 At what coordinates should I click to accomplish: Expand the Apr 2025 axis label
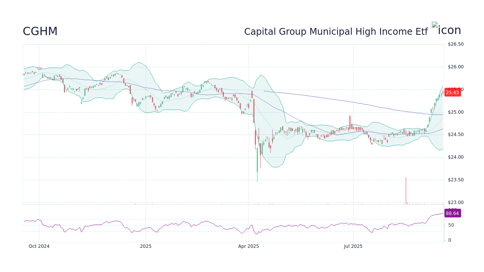(x=248, y=246)
